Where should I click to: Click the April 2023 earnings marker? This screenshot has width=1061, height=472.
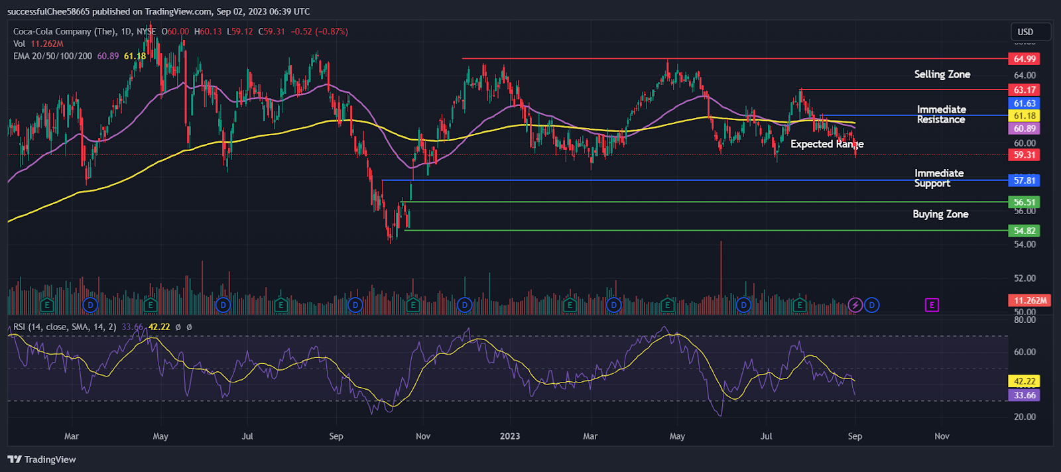point(667,305)
